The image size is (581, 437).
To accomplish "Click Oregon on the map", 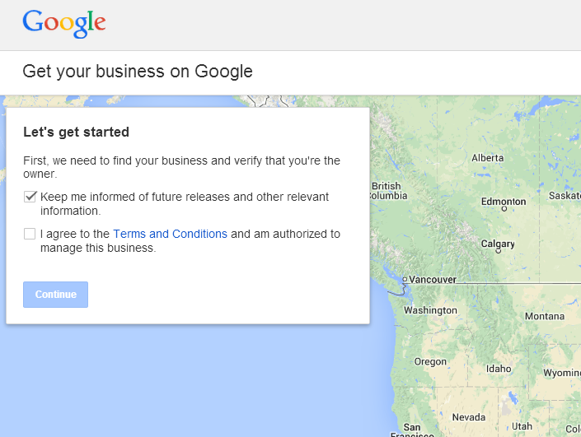I will pyautogui.click(x=430, y=361).
